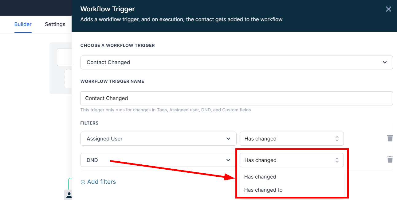Expand the Contact Changed trigger type dropdown
The image size is (397, 200).
(236, 62)
